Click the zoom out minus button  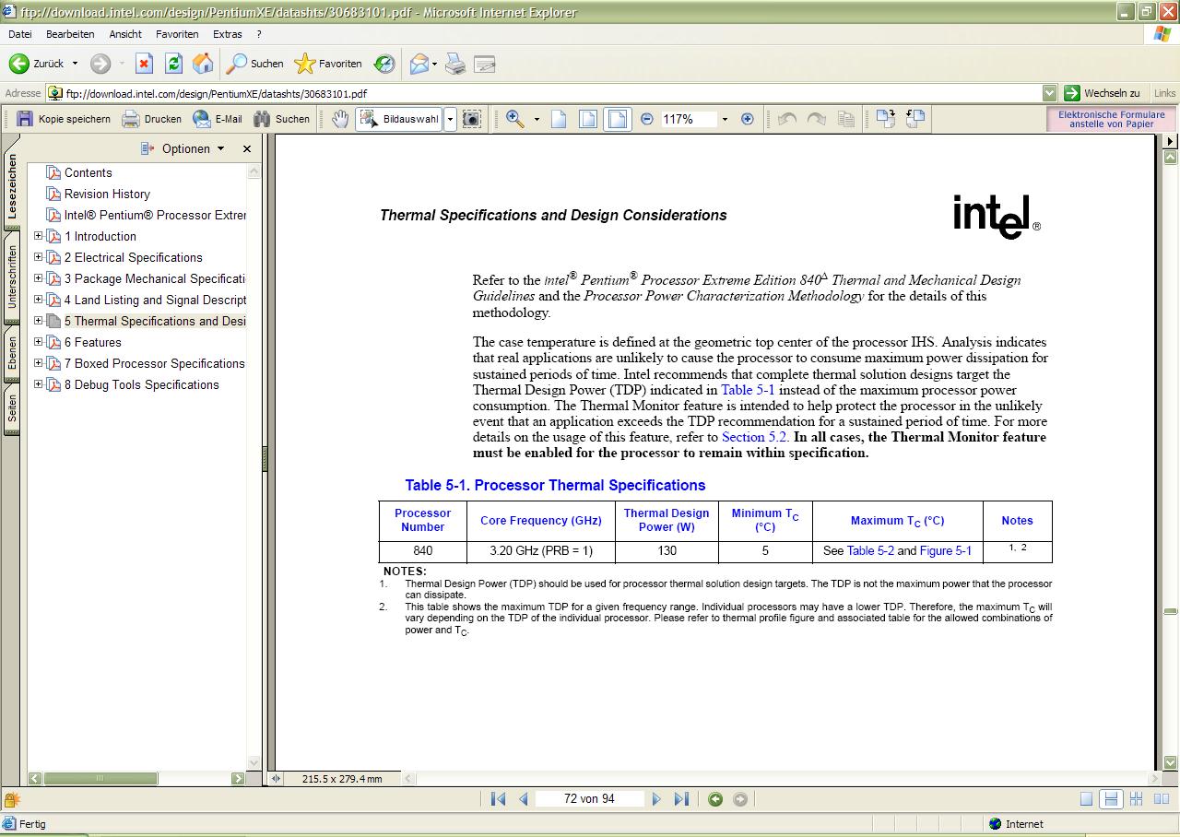coord(646,119)
